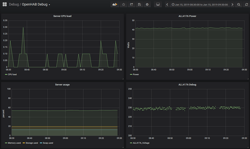Screen dimensions: 250x149
Task: Toggle Swap used legend series
Action: point(48,143)
